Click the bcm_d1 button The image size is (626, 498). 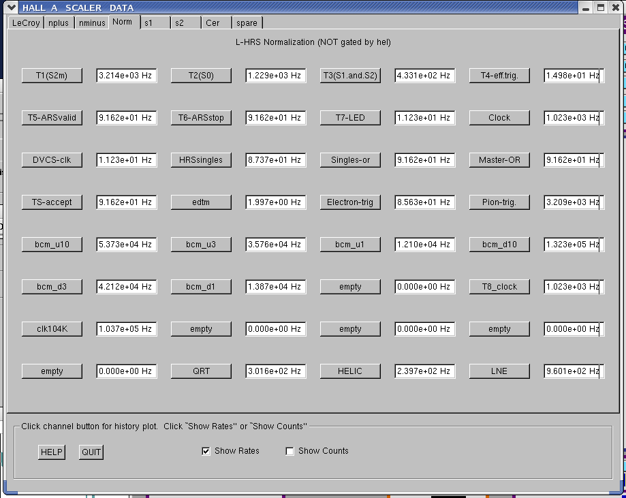pyautogui.click(x=201, y=287)
